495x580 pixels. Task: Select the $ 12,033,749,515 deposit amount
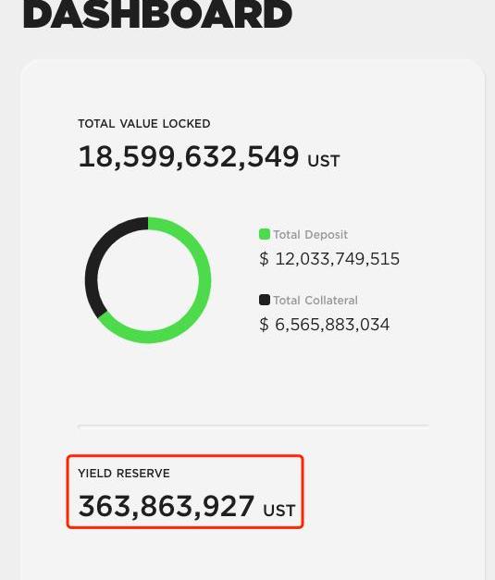pyautogui.click(x=329, y=259)
